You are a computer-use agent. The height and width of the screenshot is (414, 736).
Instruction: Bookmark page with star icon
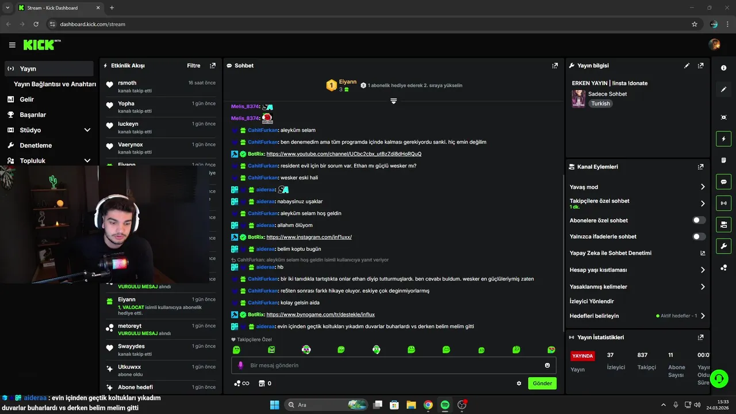694,24
